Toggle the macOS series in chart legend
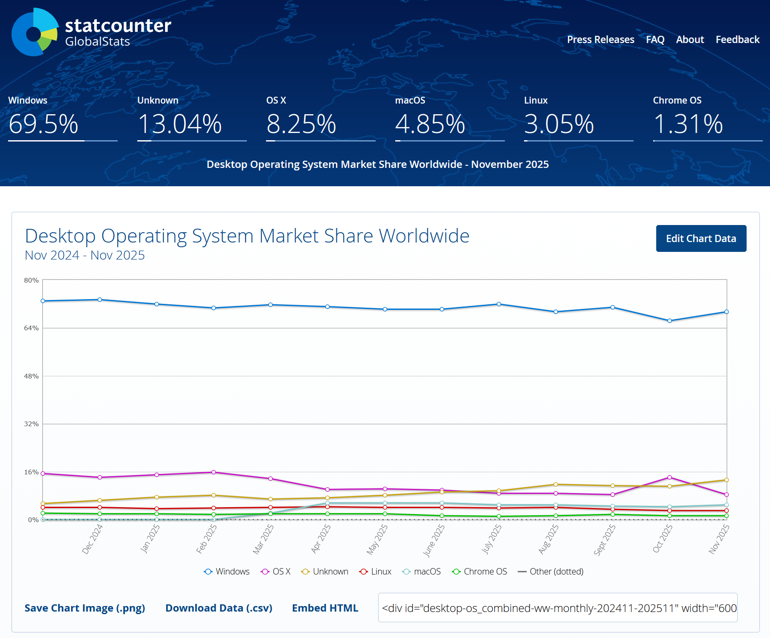The image size is (770, 638). [x=422, y=572]
